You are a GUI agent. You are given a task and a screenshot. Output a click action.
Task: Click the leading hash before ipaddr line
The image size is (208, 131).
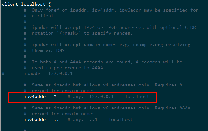pos(3,73)
